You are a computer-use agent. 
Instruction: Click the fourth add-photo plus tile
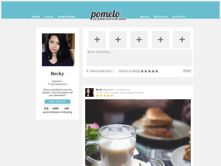160,39
